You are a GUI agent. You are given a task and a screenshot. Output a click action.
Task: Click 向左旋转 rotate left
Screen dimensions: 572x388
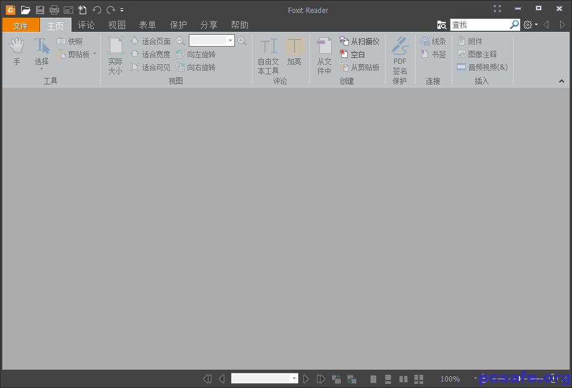(x=195, y=54)
